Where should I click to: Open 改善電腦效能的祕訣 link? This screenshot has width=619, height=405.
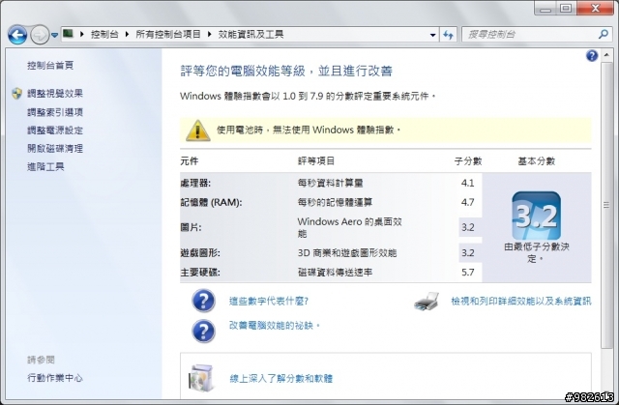click(275, 326)
